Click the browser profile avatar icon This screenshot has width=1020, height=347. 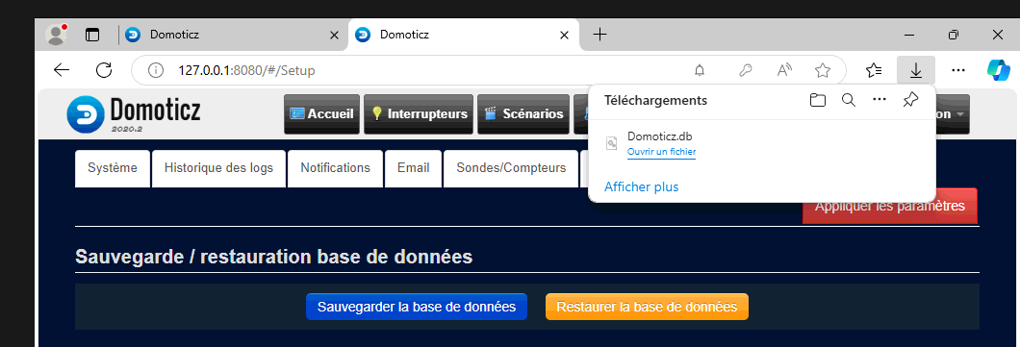pyautogui.click(x=57, y=35)
